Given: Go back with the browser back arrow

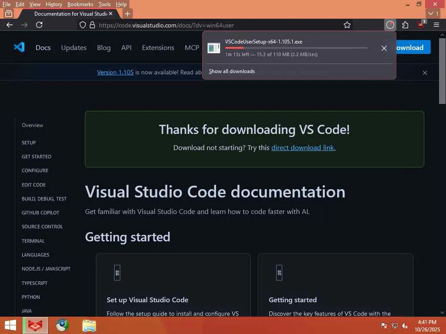Looking at the screenshot, I should (x=10, y=25).
